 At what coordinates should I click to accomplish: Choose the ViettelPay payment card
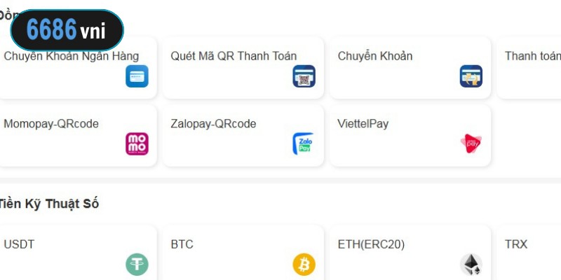click(410, 135)
